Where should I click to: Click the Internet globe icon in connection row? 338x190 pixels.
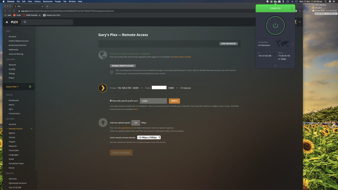click(x=181, y=88)
